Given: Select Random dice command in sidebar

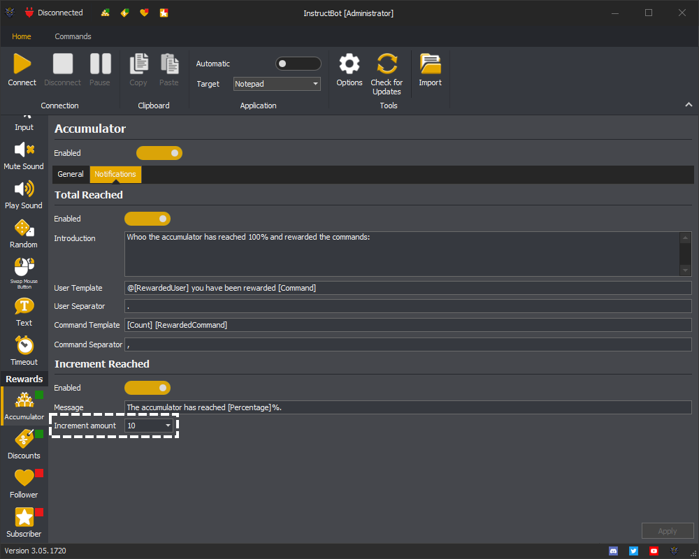Looking at the screenshot, I should point(24,234).
